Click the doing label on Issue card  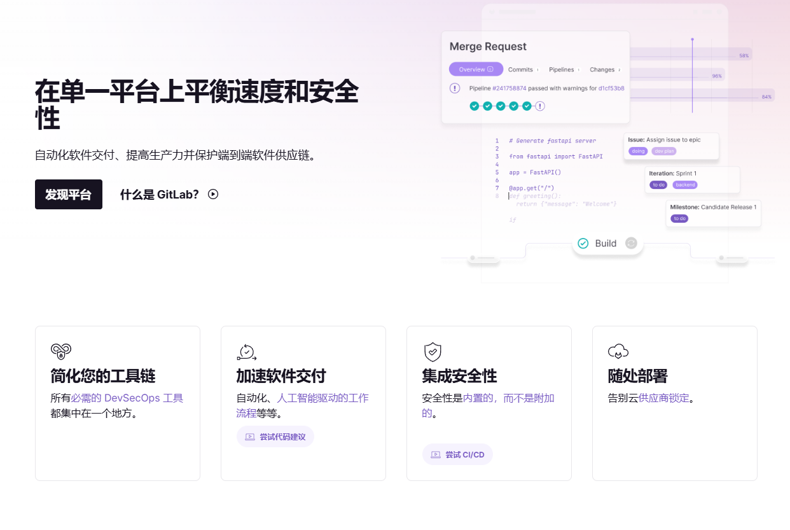[x=638, y=151]
